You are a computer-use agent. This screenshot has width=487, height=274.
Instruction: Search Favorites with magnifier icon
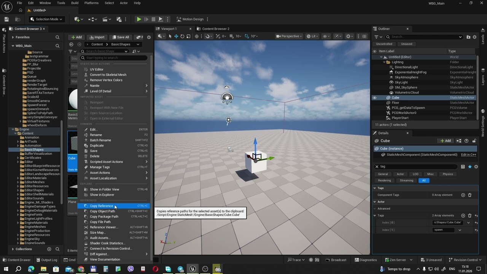point(57,37)
